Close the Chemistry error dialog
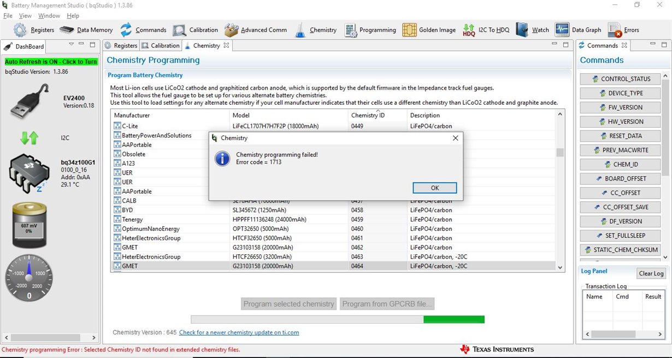The width and height of the screenshot is (672, 358). (x=455, y=138)
